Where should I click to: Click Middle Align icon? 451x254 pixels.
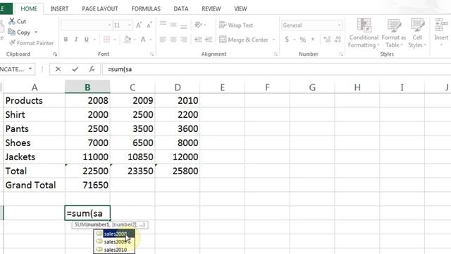[173, 25]
